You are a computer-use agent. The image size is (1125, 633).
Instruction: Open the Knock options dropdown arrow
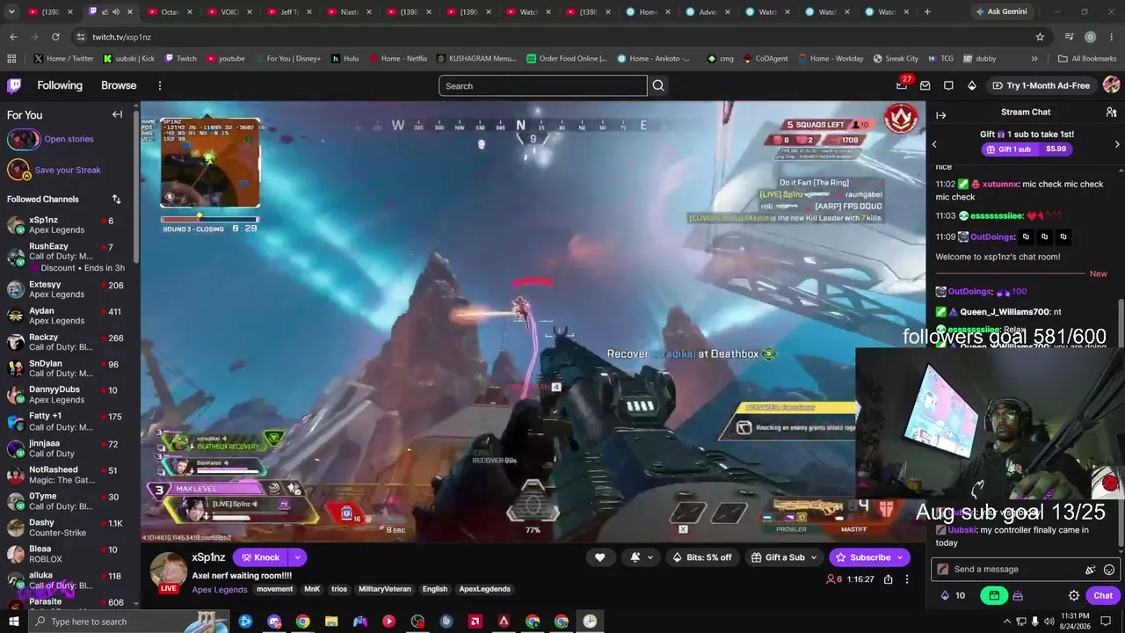pos(298,557)
